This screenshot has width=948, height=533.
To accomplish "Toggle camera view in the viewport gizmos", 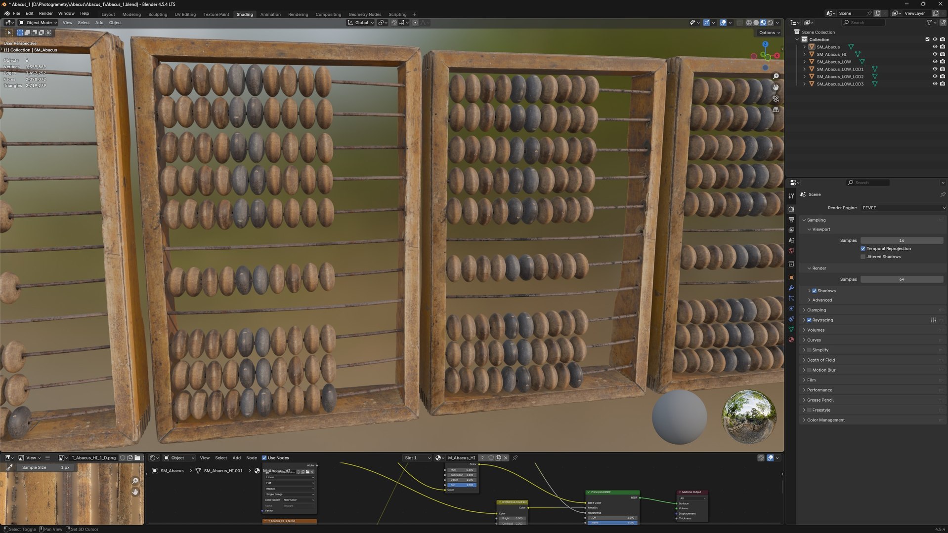I will point(776,99).
